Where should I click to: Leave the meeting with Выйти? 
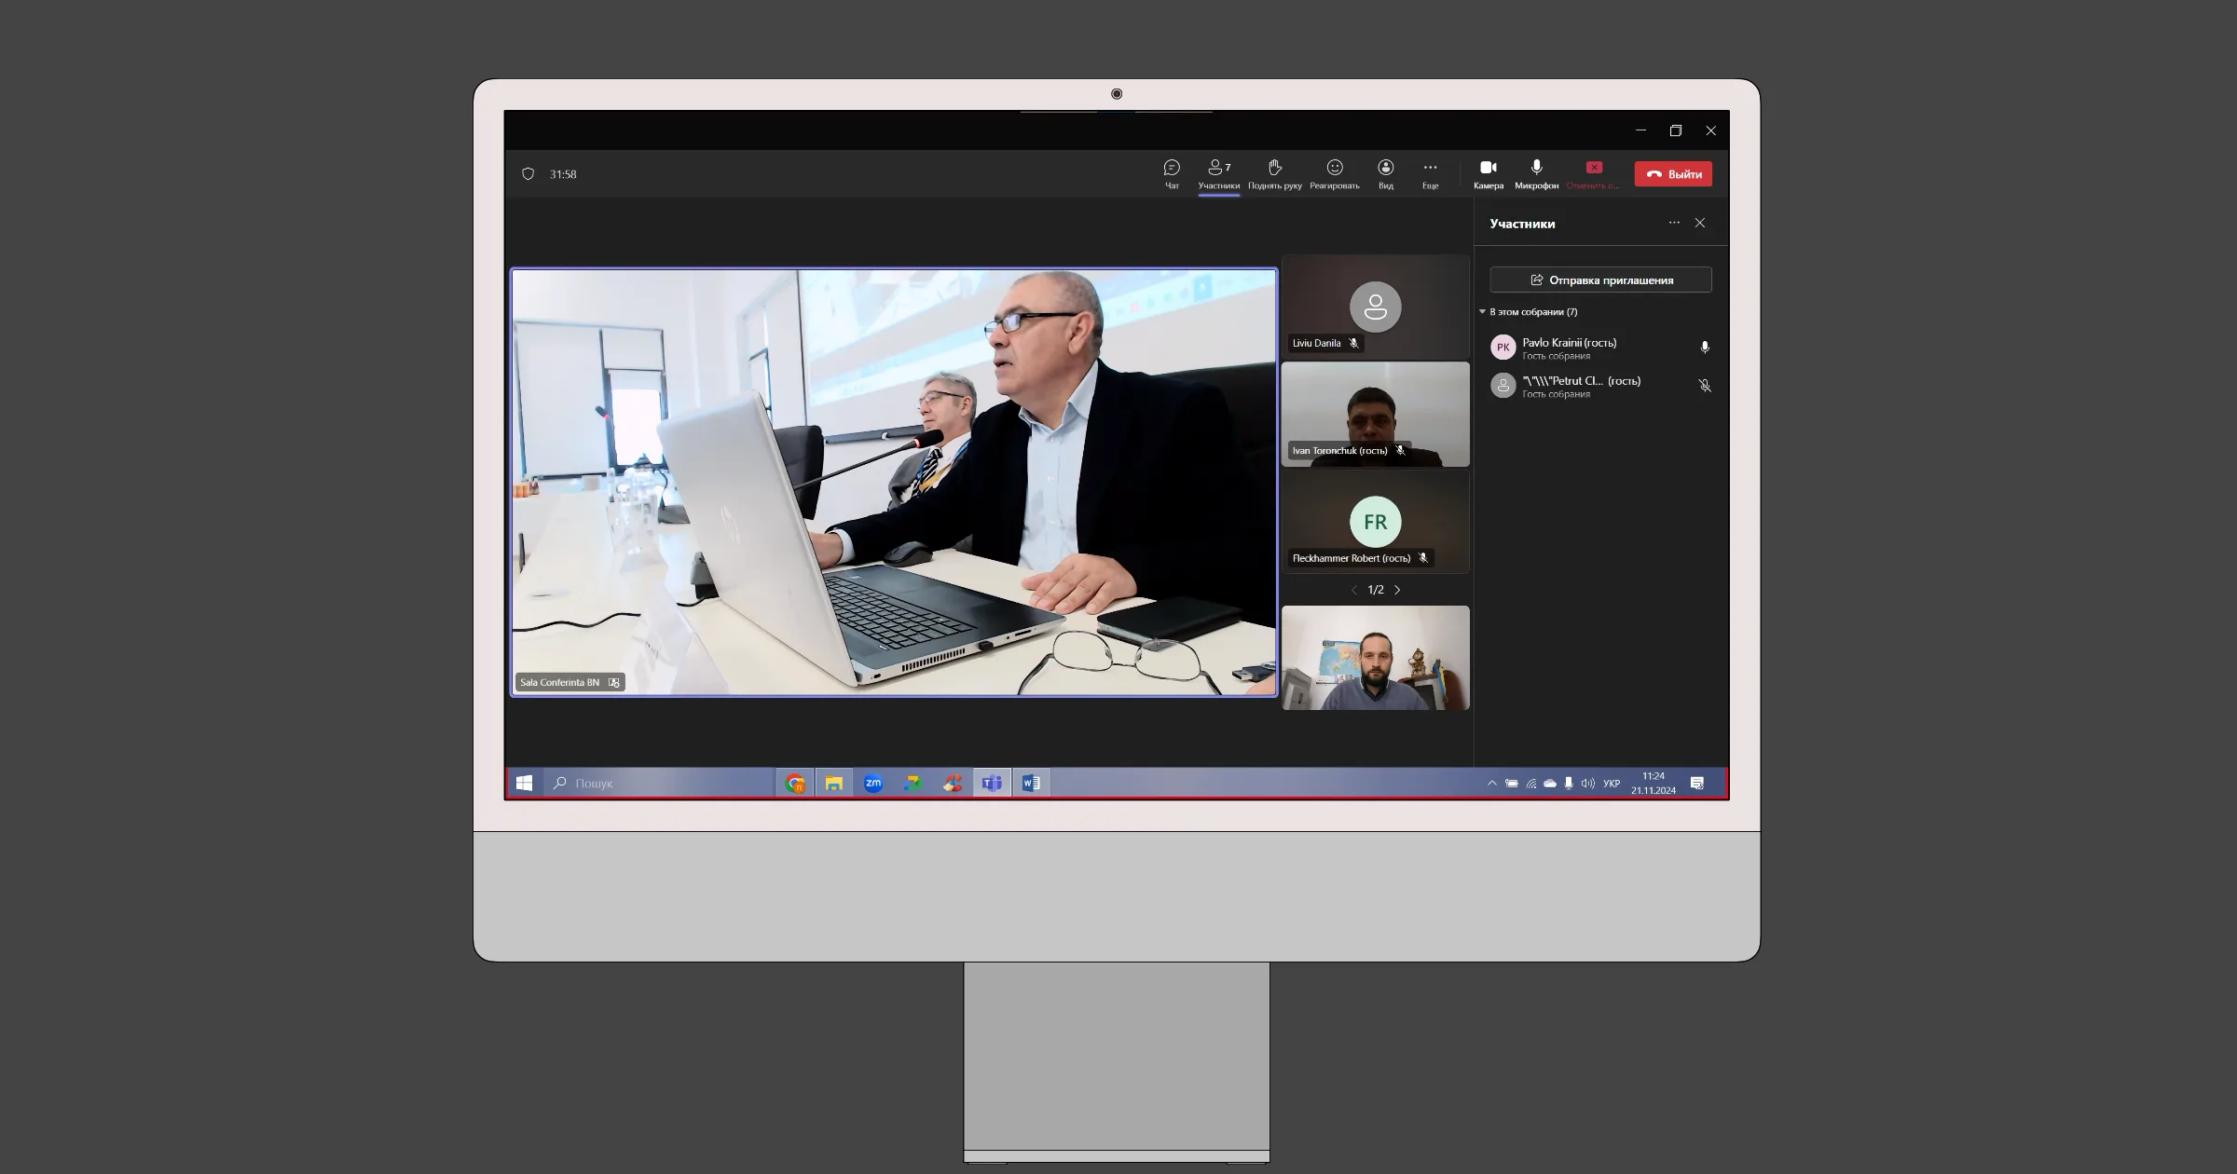coord(1673,174)
